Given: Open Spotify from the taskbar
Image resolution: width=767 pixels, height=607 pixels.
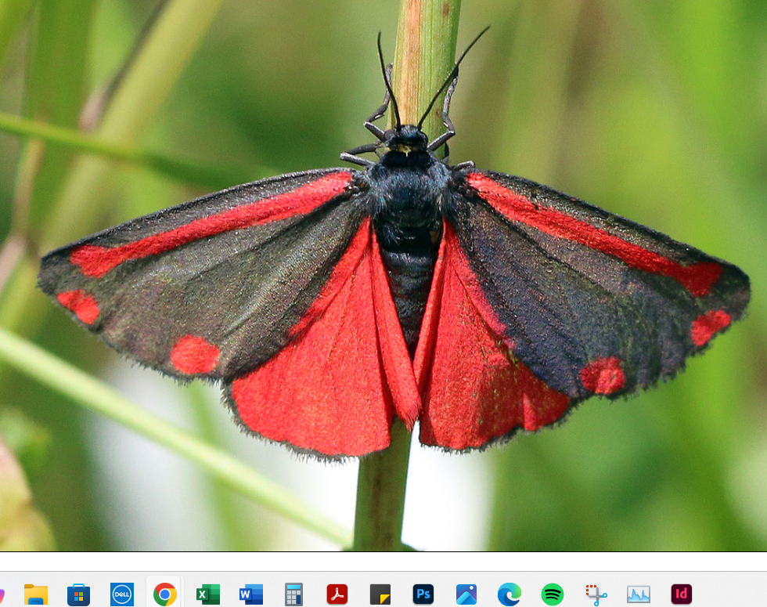Looking at the screenshot, I should 553,594.
